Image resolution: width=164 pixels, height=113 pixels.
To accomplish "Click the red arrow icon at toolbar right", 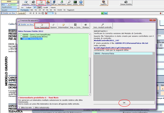I will [160, 13].
